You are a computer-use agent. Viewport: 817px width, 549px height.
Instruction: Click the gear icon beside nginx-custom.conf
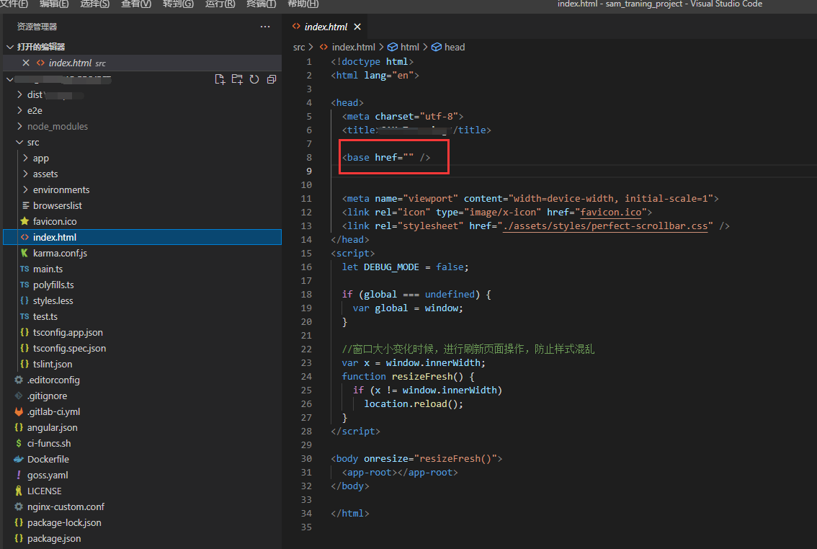click(19, 506)
